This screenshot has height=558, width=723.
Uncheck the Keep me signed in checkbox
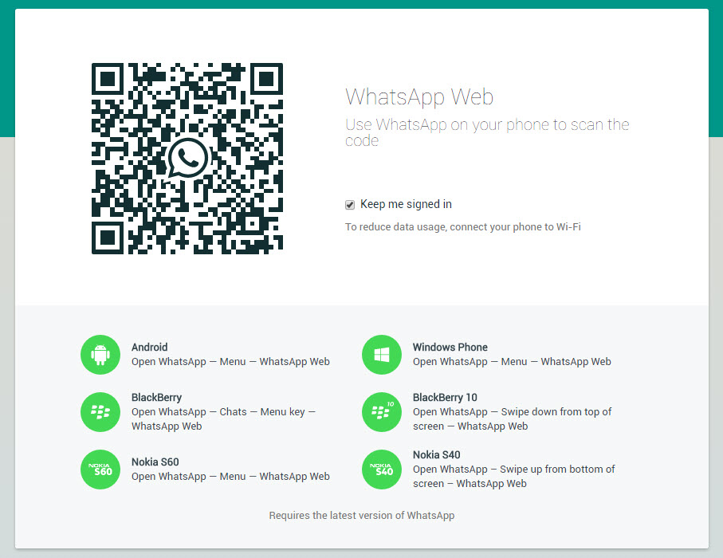[x=350, y=205]
